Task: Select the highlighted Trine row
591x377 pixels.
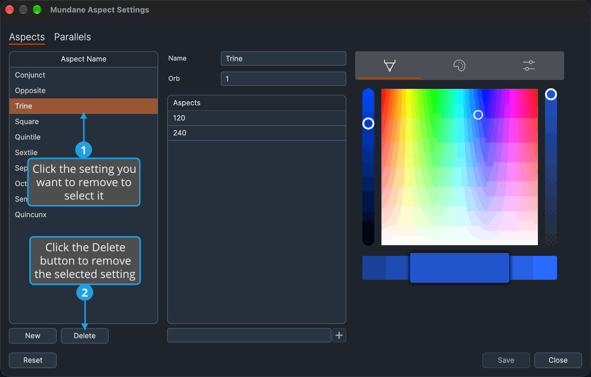Action: (84, 106)
